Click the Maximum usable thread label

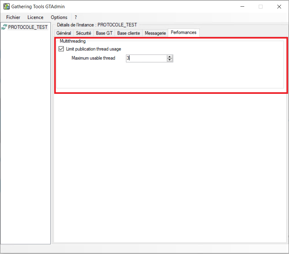93,58
